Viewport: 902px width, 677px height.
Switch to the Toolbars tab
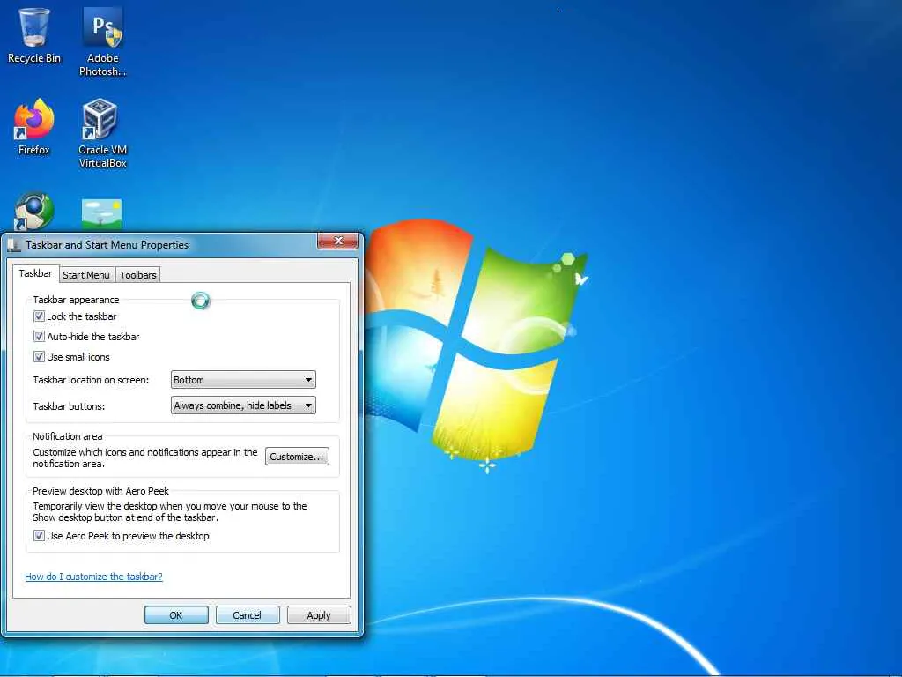(x=138, y=275)
